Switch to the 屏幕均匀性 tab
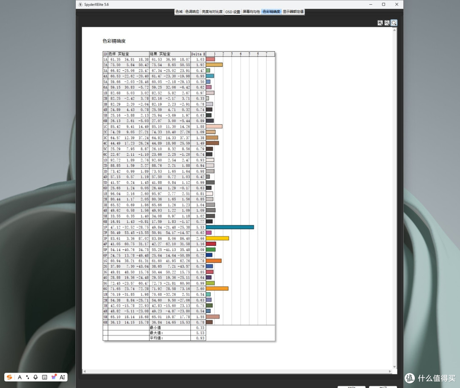This screenshot has width=460, height=388. point(251,12)
